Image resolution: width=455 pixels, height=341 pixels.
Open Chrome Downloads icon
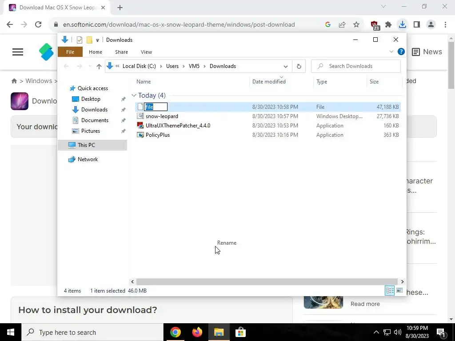click(403, 24)
